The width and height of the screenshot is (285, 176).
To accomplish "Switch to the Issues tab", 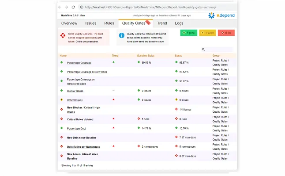I will click(x=91, y=23).
